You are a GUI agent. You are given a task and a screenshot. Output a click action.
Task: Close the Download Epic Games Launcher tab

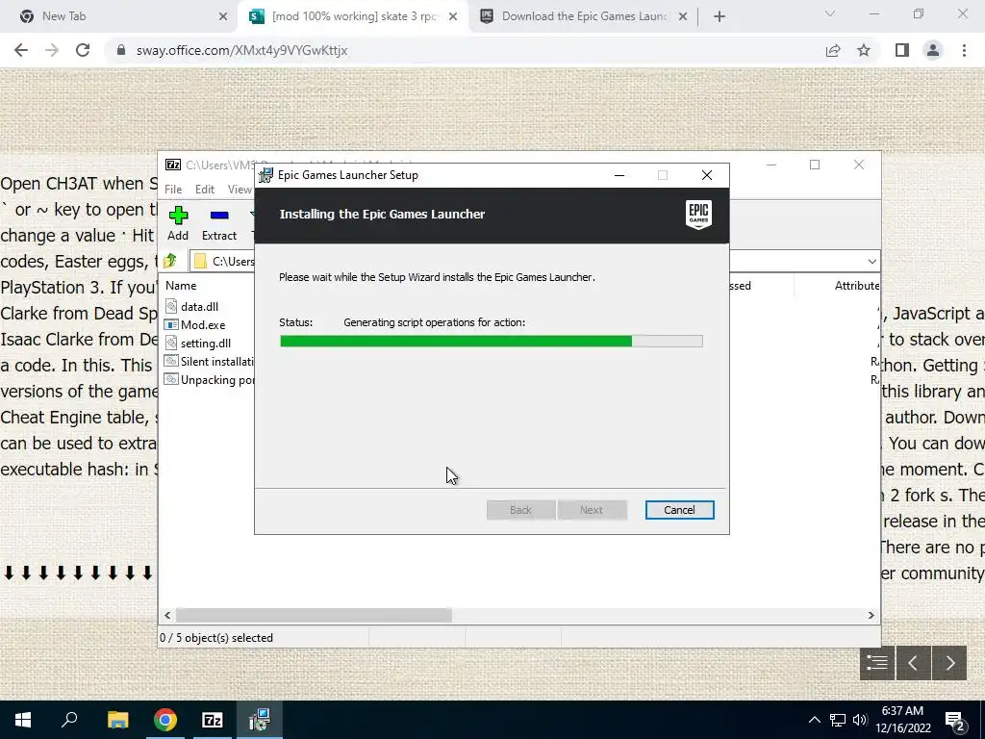pos(683,17)
